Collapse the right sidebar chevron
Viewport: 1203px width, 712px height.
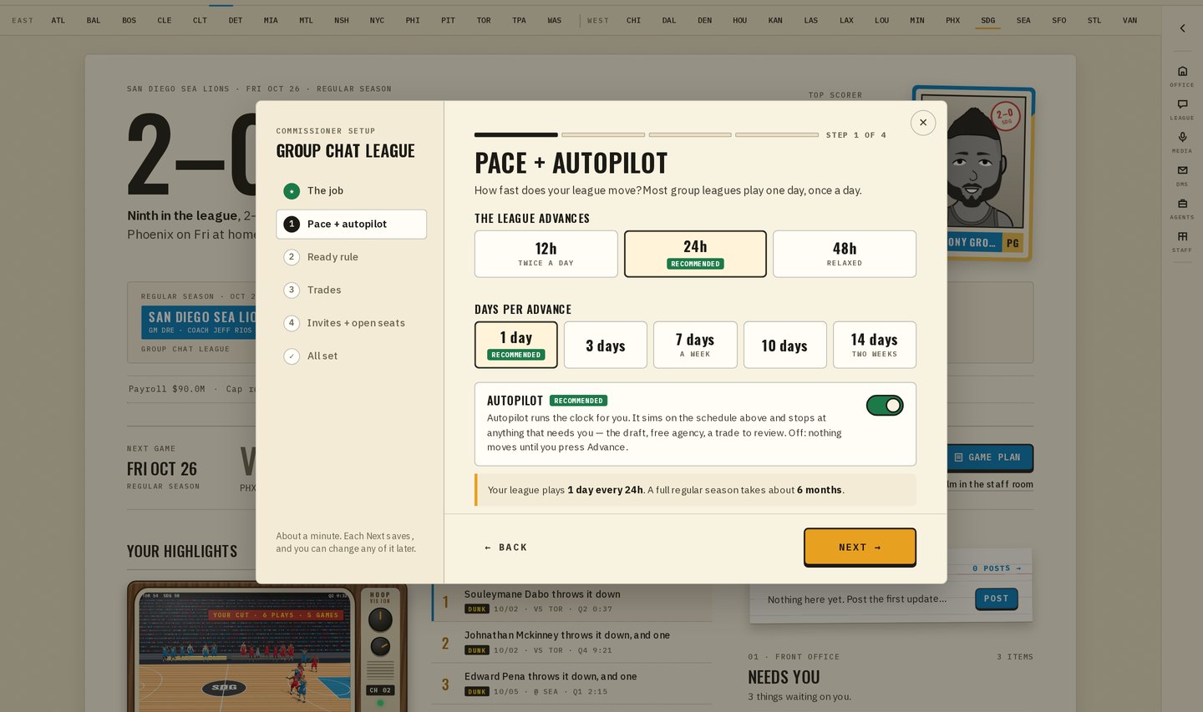pyautogui.click(x=1182, y=28)
